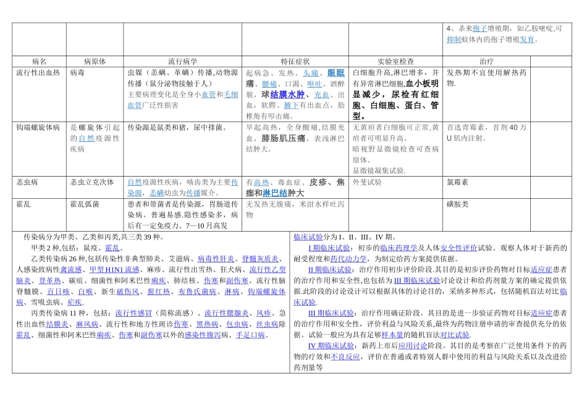The image size is (587, 415).
Task: Open the 百日咳 link
Action: (x=59, y=291)
